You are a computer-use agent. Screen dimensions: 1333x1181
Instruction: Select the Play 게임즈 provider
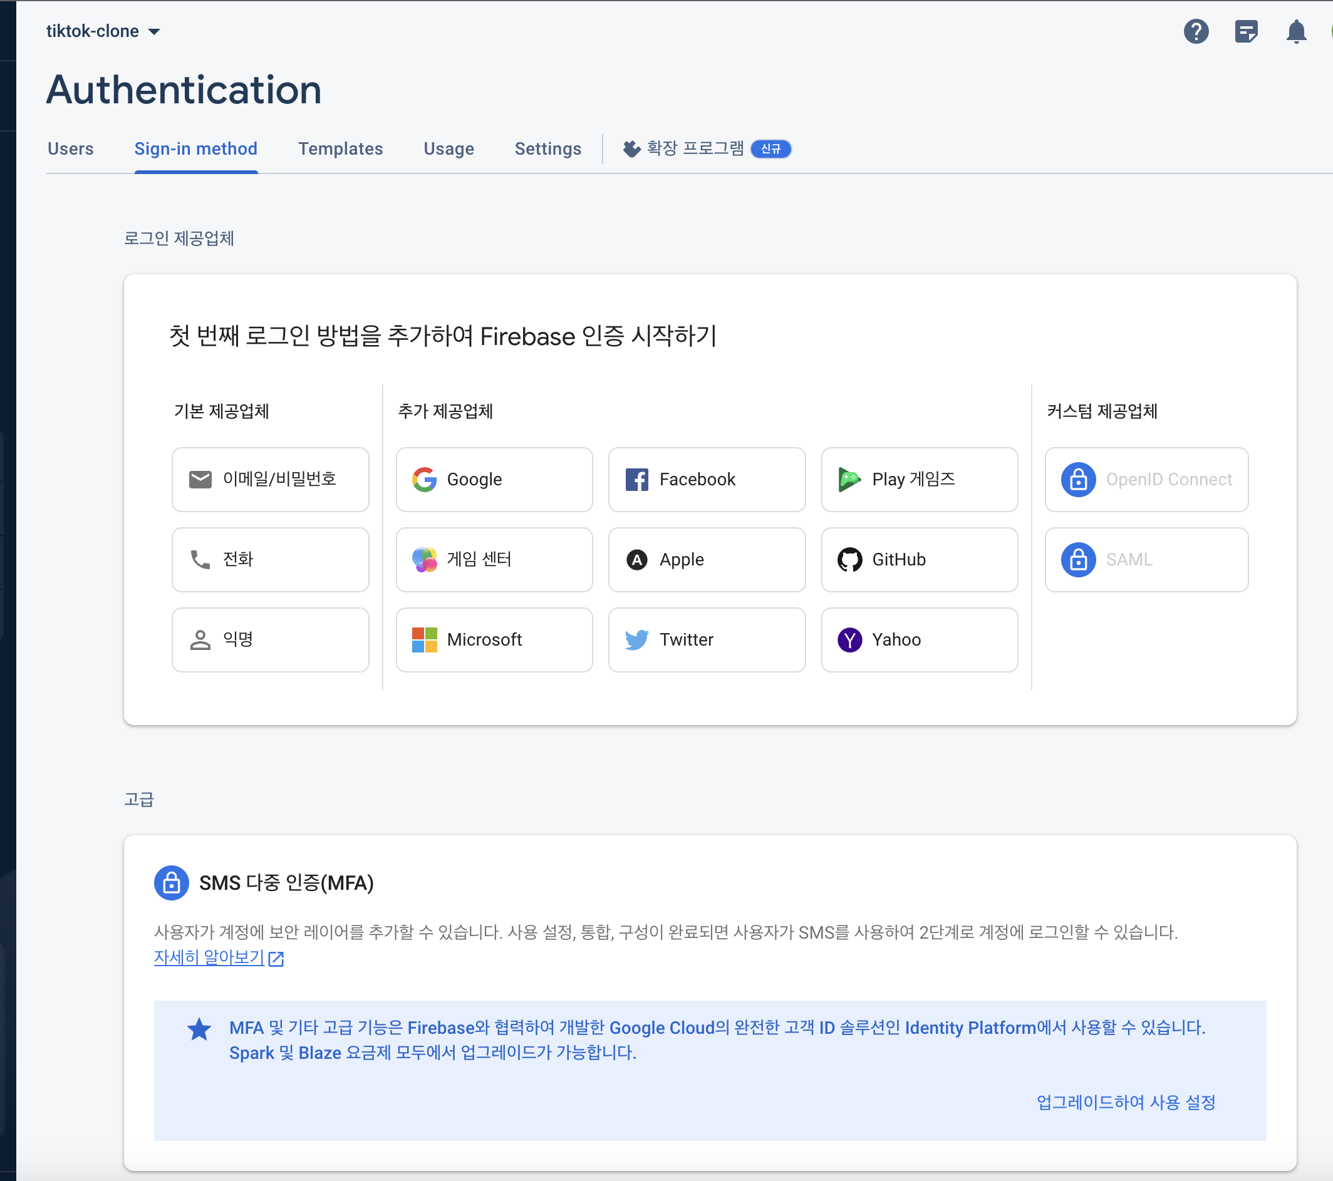919,479
